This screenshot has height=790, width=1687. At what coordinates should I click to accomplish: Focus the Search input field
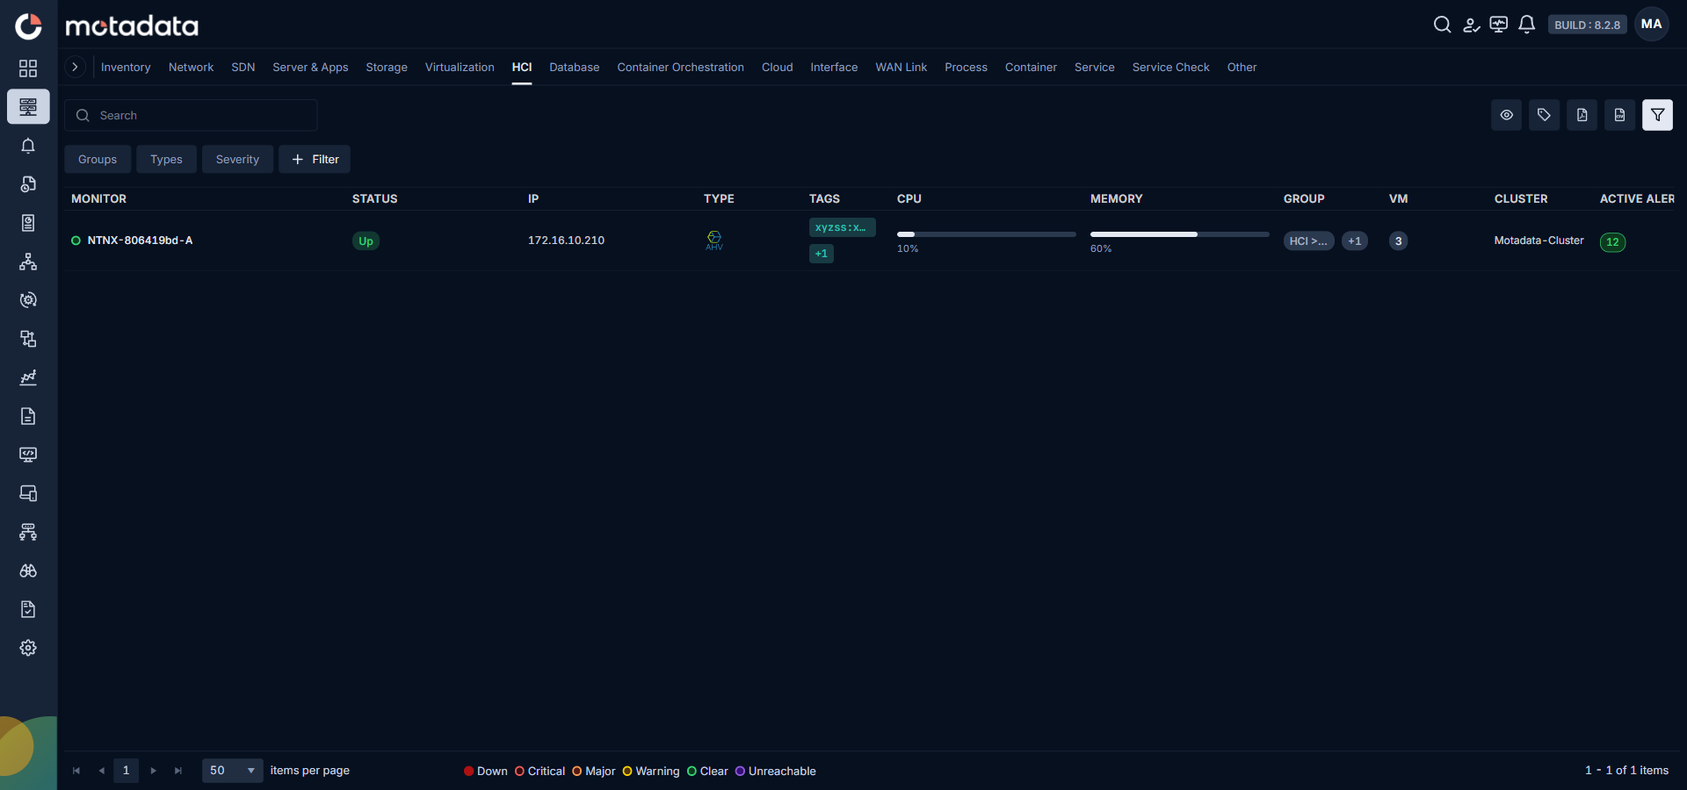191,115
